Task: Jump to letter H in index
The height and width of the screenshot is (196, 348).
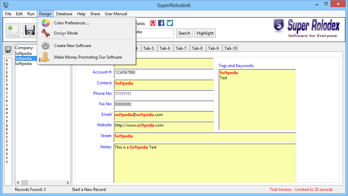Action: 7,89
